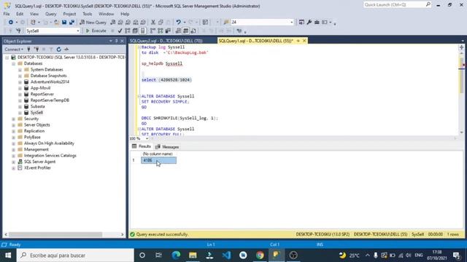
Task: Open Microsoft Edge from the taskbar
Action: pos(176,255)
